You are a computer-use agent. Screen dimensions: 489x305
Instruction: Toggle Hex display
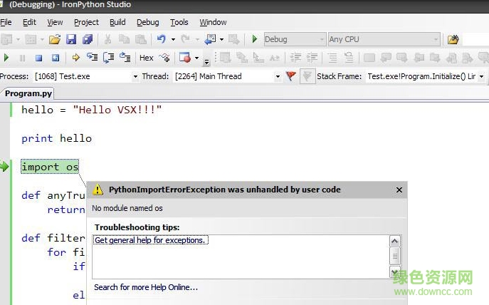(x=146, y=58)
